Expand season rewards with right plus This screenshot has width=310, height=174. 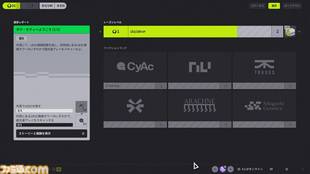pos(299,31)
